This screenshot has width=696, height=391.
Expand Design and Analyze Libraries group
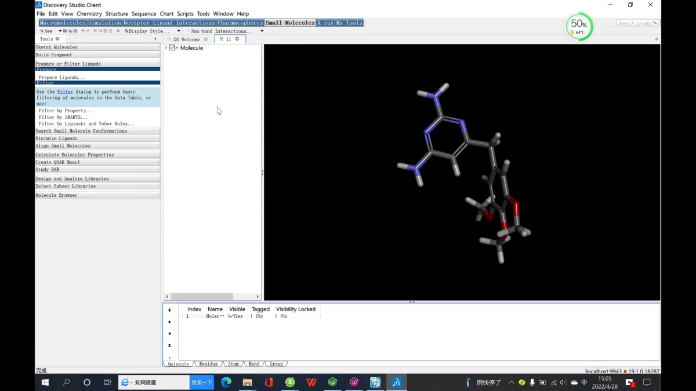[x=97, y=178]
